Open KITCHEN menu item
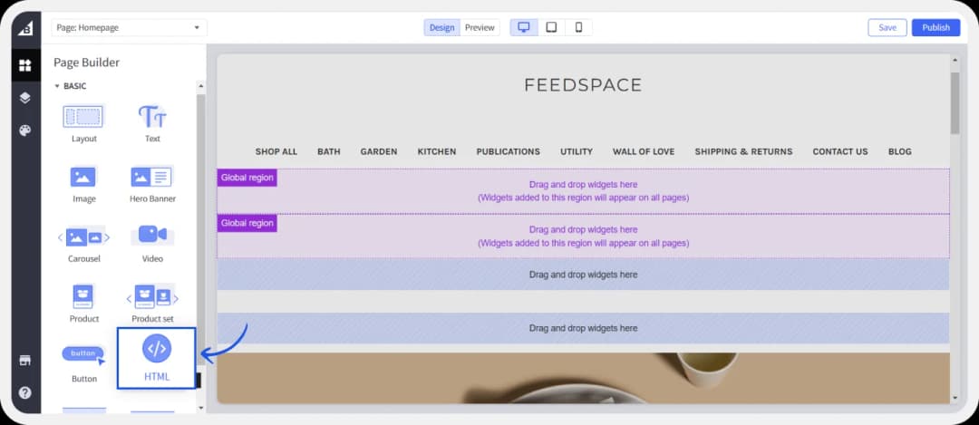This screenshot has height=425, width=979. click(x=436, y=151)
